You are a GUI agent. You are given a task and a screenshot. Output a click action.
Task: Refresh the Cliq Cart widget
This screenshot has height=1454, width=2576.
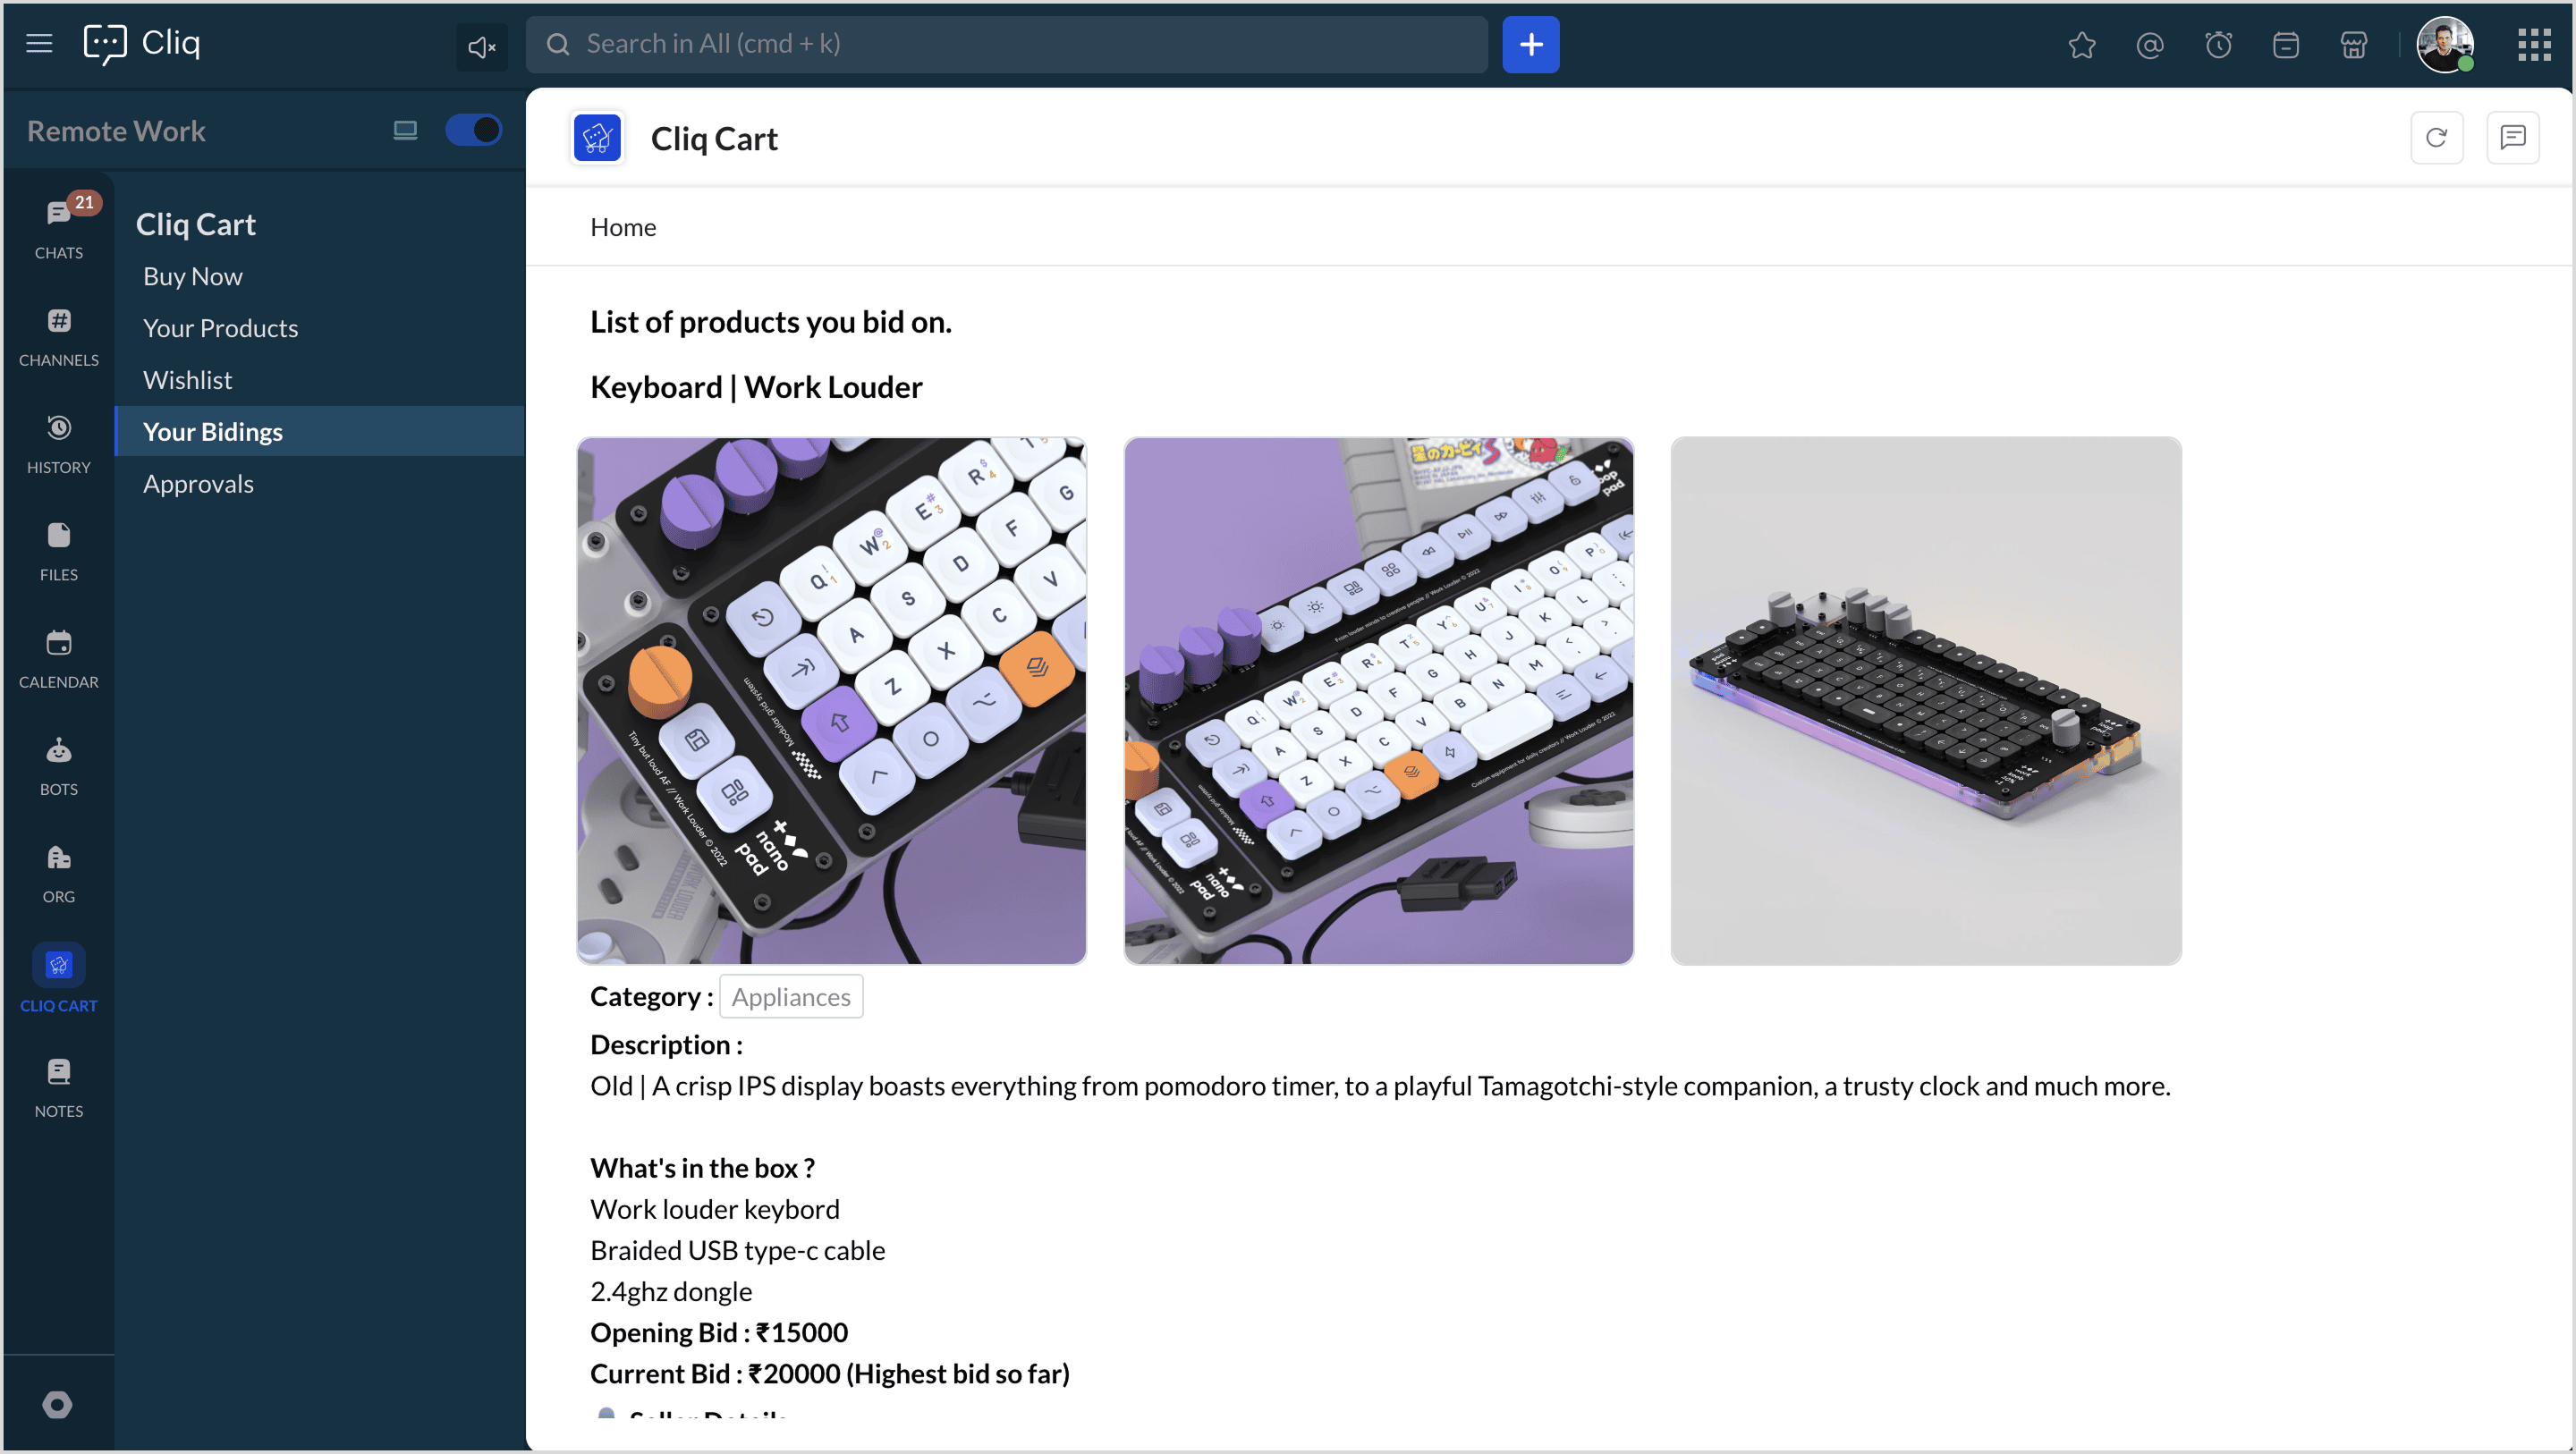pyautogui.click(x=2437, y=138)
